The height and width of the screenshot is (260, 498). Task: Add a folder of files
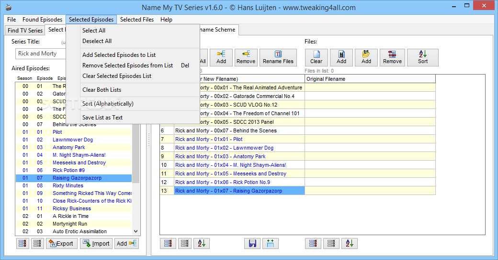point(366,57)
